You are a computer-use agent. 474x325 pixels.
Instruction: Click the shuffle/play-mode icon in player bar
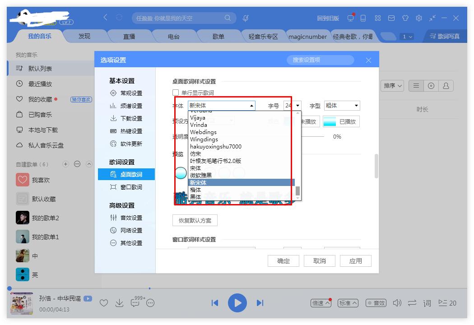[411, 303]
